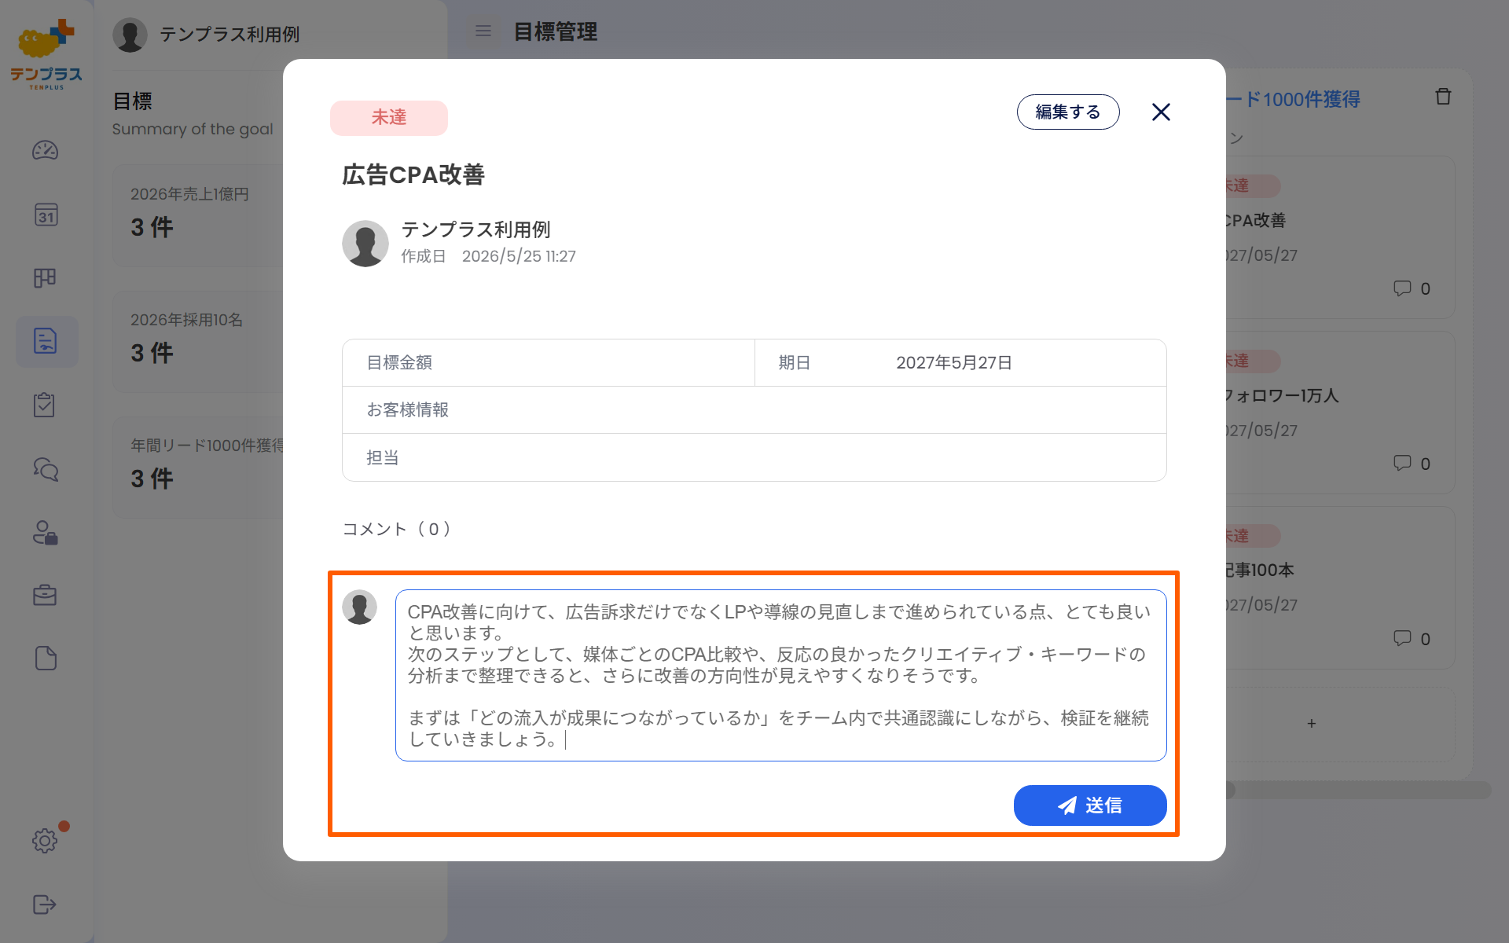Open the chat bubbles icon in sidebar

point(46,469)
